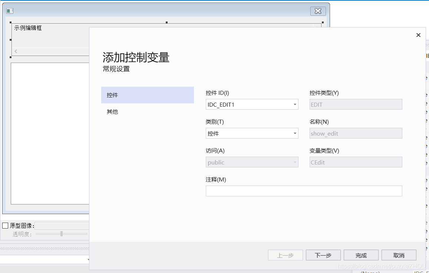Enable the 原型图像 checkbox
429x273 pixels.
[x=6, y=225]
